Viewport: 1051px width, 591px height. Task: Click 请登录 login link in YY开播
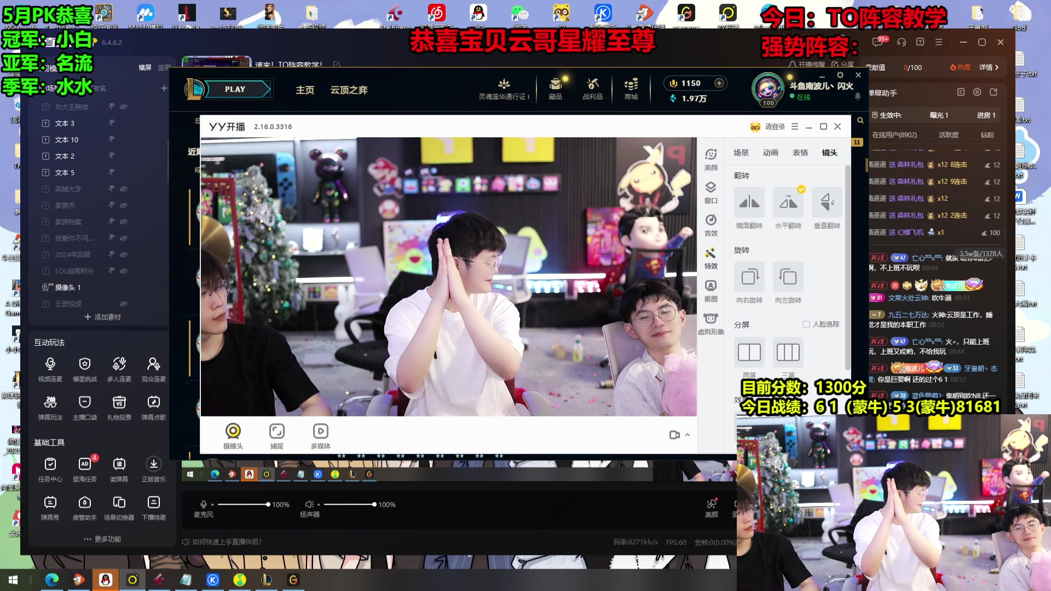click(775, 126)
